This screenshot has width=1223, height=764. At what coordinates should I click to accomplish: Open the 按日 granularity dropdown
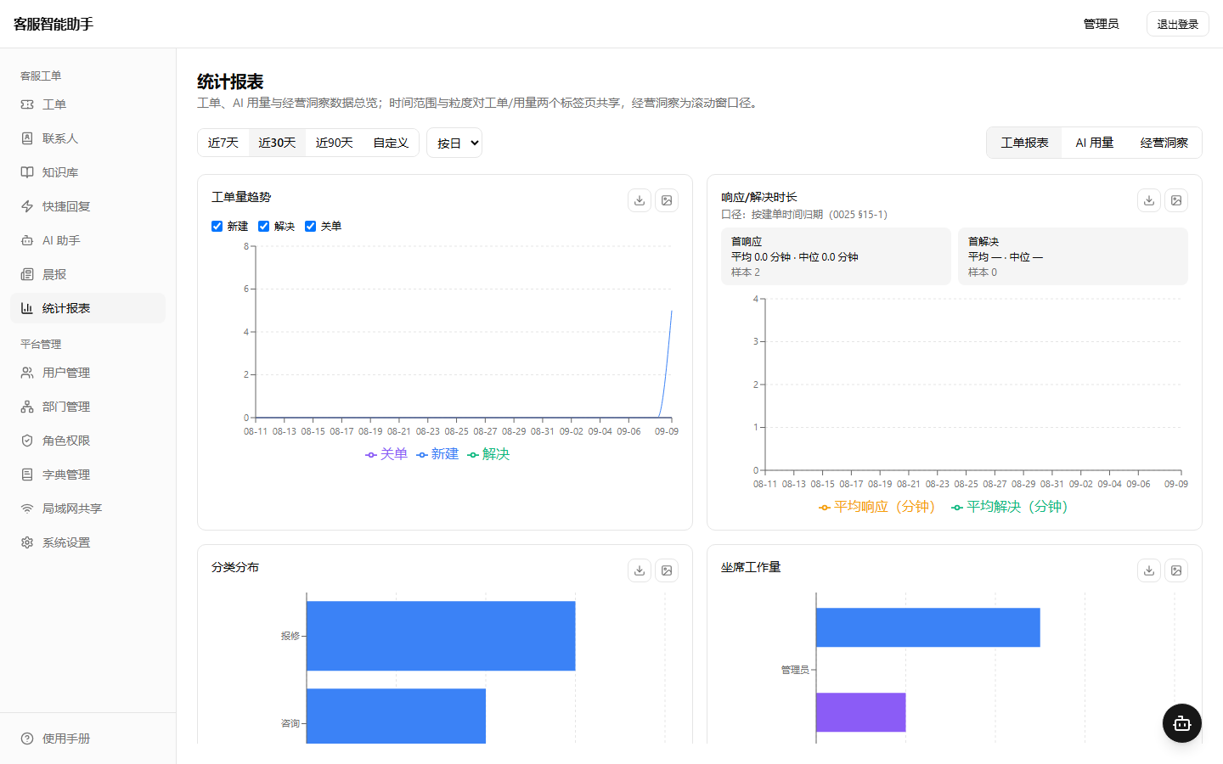point(454,143)
